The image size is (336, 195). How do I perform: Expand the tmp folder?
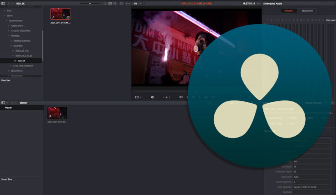pos(5,10)
